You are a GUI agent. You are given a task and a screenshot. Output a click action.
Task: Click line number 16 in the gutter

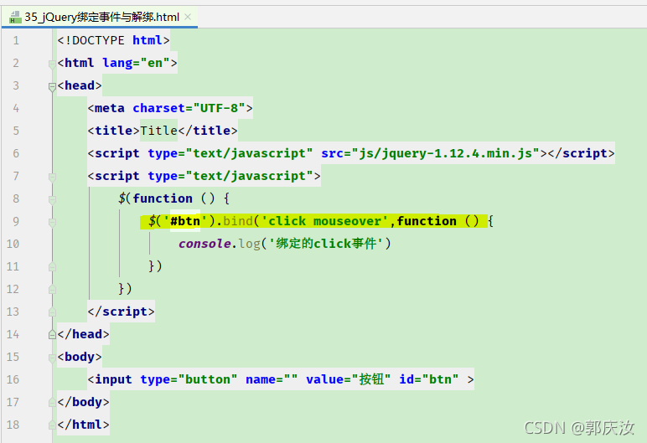point(13,379)
